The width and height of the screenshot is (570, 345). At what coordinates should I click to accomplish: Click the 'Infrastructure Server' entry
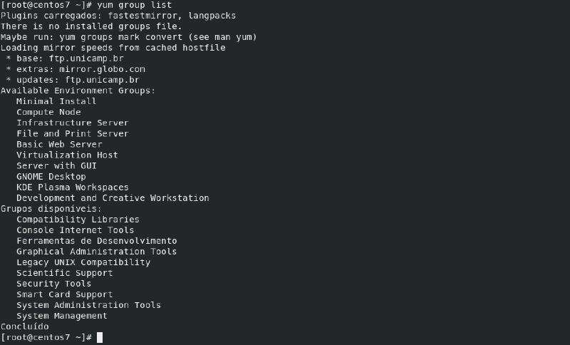tap(72, 123)
